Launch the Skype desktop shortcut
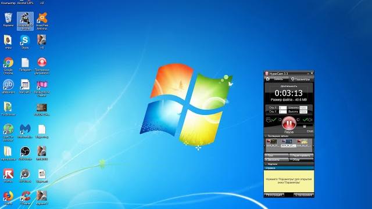Viewport: 372px width, 209px height. pyautogui.click(x=25, y=42)
